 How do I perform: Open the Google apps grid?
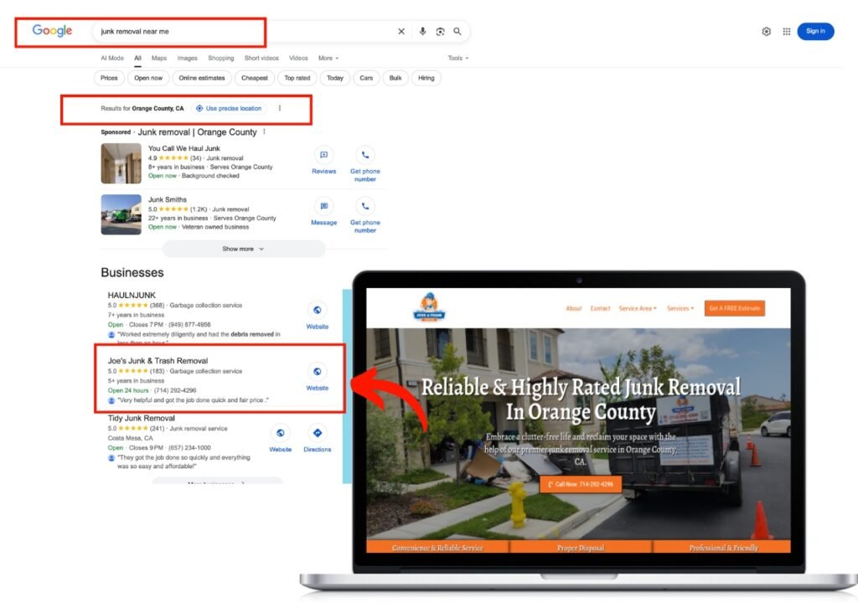point(786,32)
